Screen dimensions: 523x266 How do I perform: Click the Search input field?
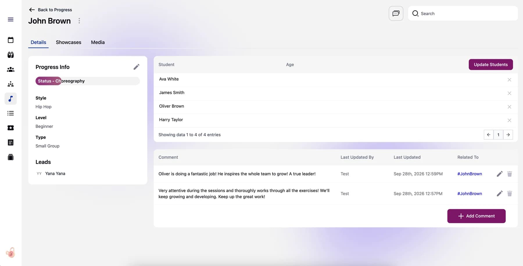pos(463,13)
